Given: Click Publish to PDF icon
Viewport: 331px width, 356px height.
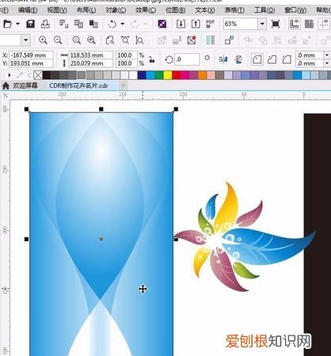Looking at the screenshot, I should pyautogui.click(x=210, y=24).
